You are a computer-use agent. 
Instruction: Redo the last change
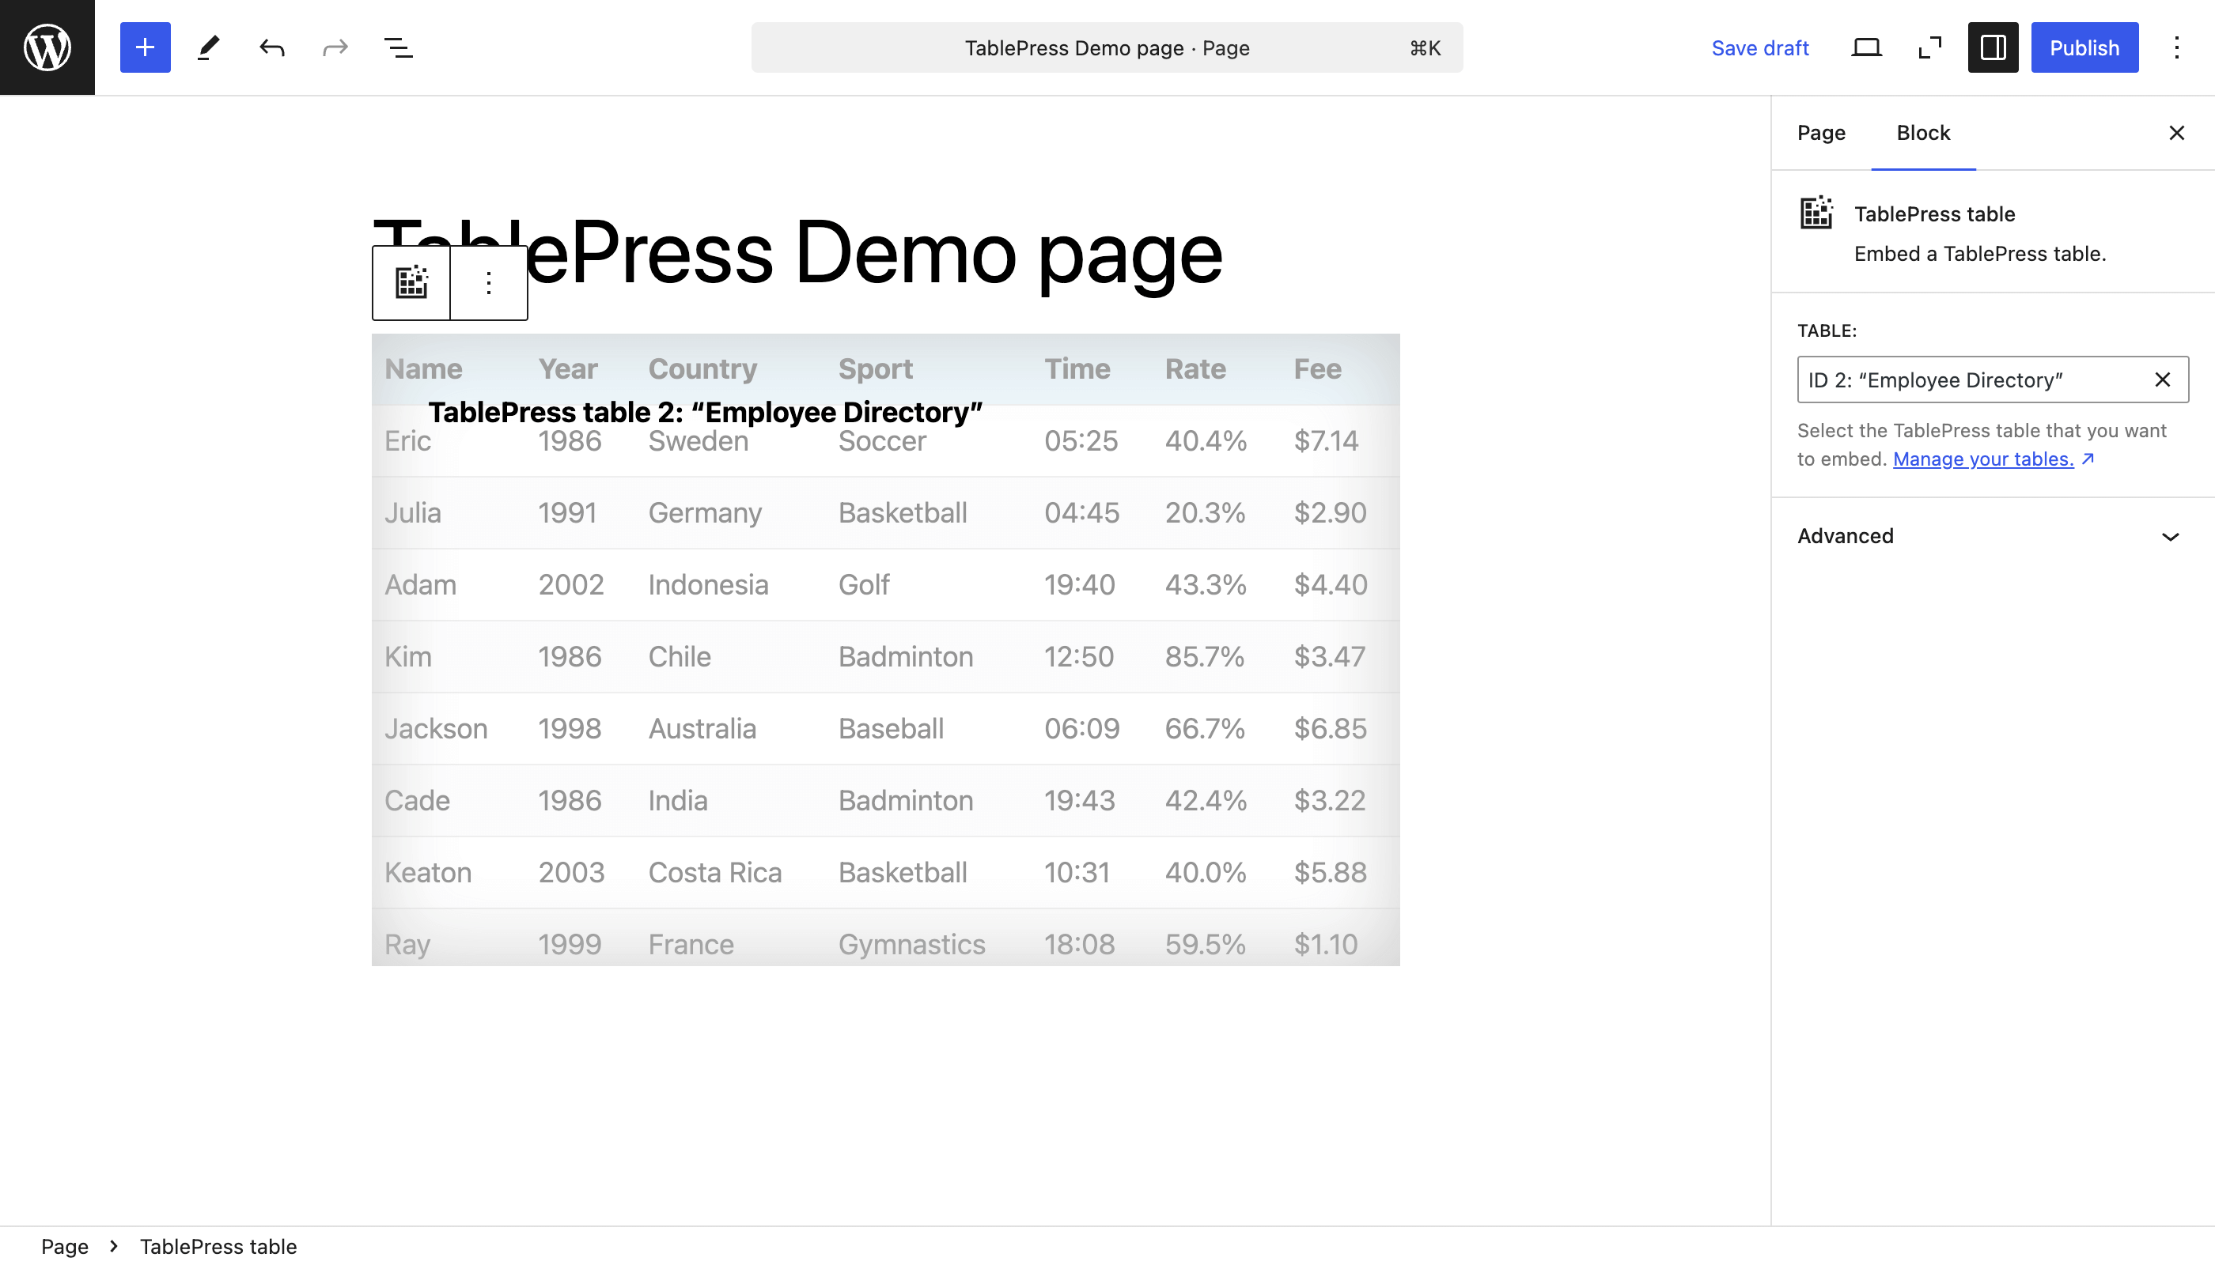(x=334, y=47)
